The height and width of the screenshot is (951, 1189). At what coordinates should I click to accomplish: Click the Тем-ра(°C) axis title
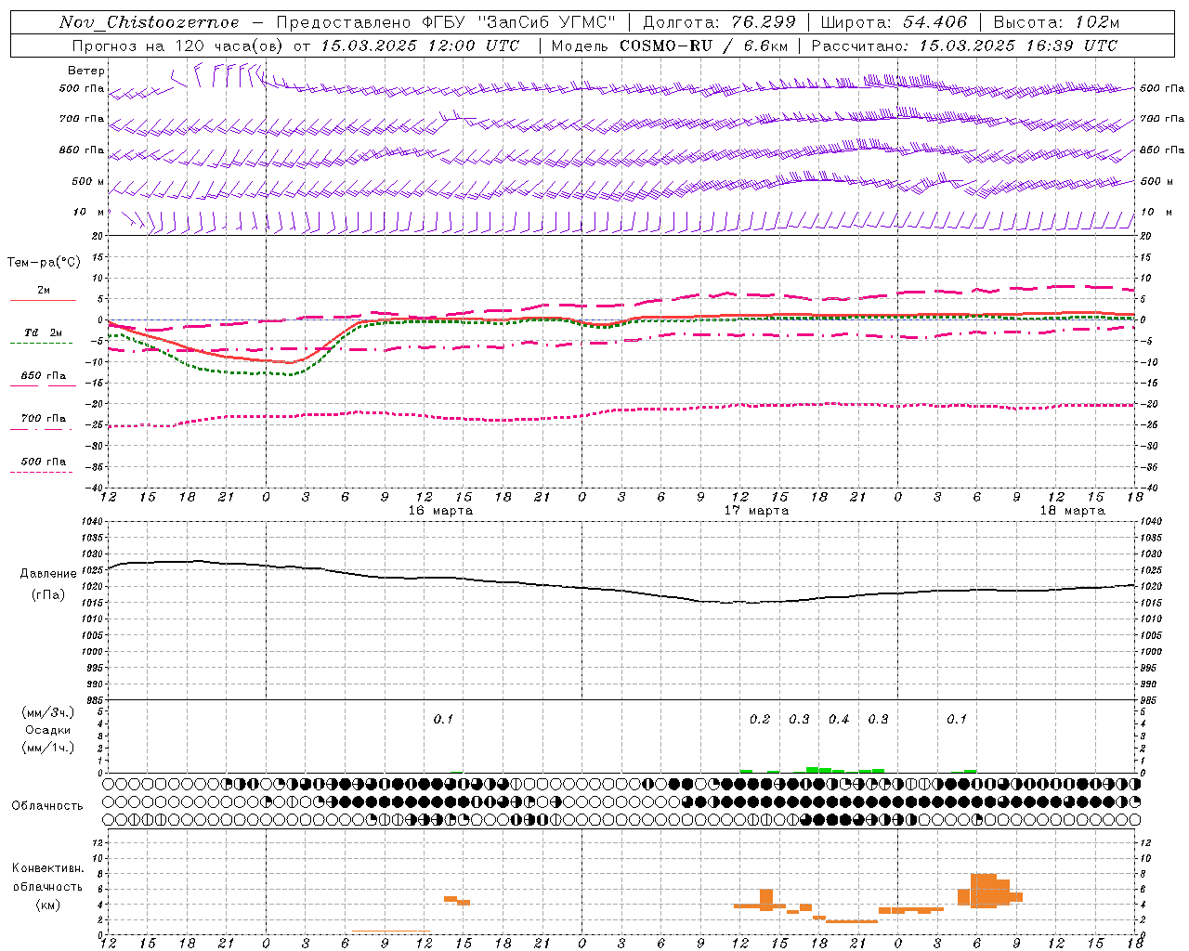[x=44, y=263]
